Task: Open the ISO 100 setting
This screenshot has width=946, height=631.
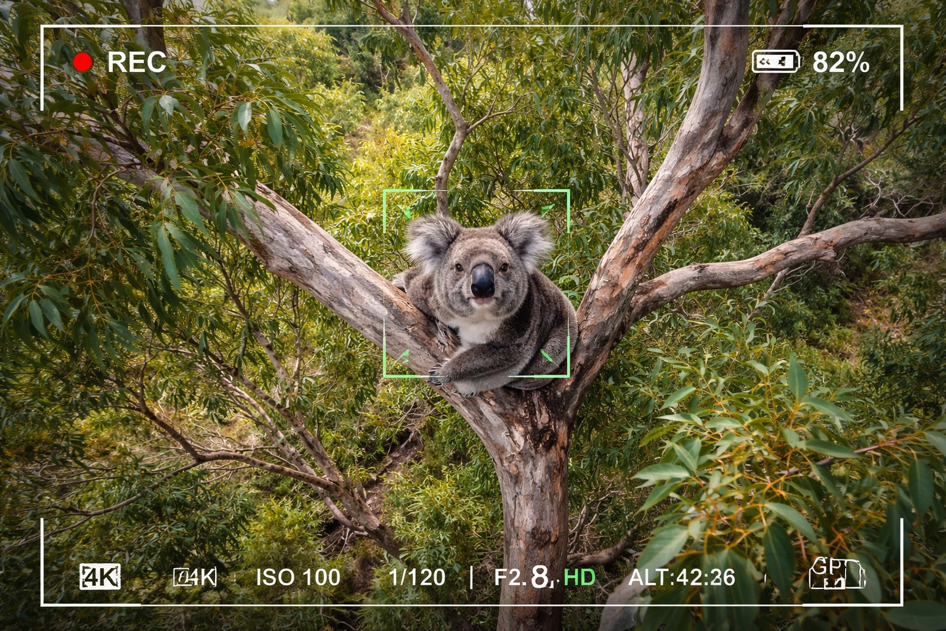Action: 298,577
